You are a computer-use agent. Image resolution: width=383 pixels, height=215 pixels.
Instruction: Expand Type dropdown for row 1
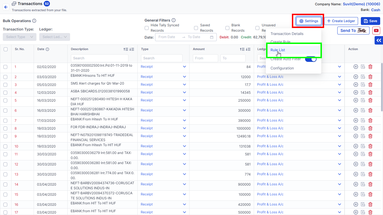pyautogui.click(x=184, y=67)
